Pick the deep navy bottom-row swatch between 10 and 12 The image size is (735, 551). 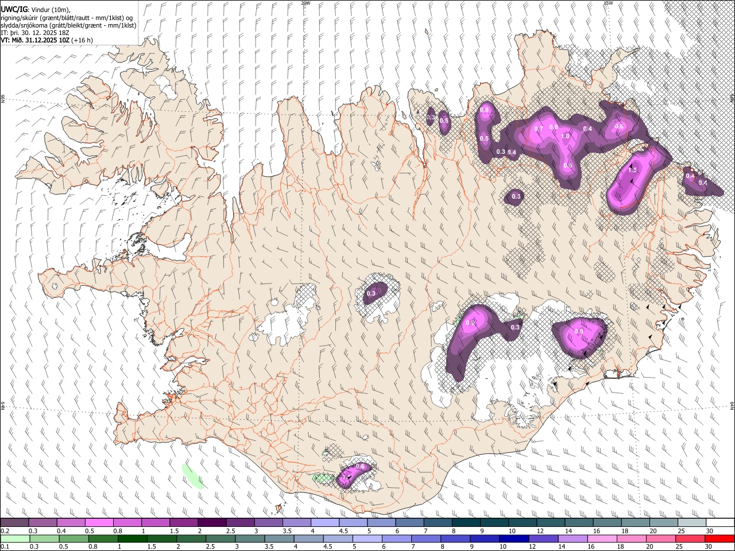tap(513, 539)
